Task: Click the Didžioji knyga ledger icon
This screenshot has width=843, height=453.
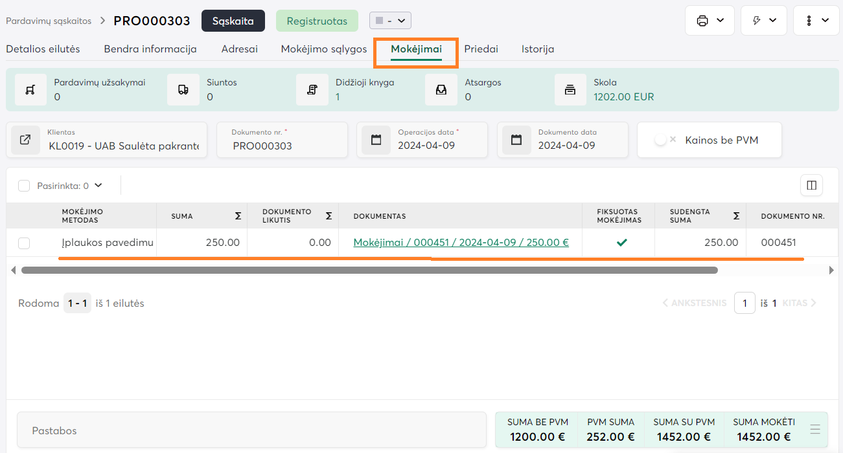Action: [x=312, y=90]
